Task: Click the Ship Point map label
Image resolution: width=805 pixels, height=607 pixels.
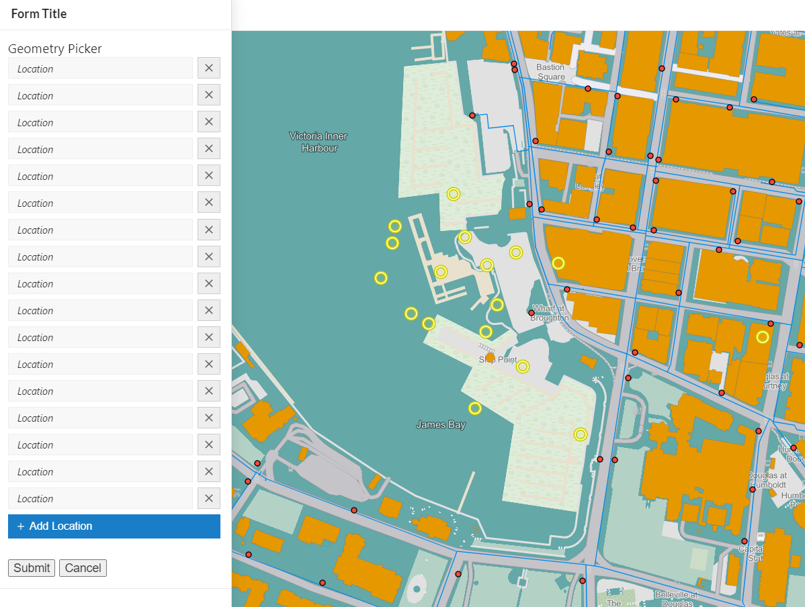Action: point(497,360)
